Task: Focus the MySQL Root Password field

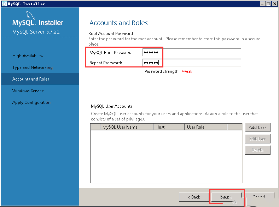Action: point(192,52)
